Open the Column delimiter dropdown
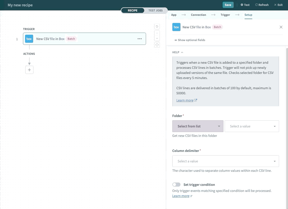The width and height of the screenshot is (288, 209). click(225, 161)
